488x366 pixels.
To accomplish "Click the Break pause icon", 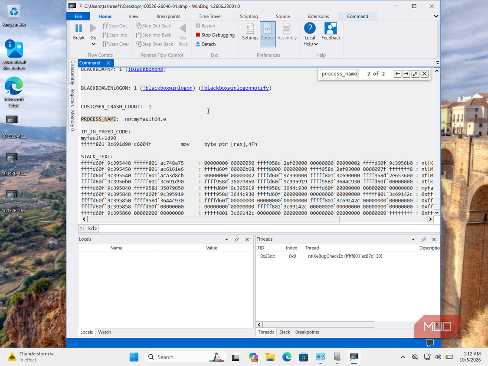I will (x=79, y=29).
